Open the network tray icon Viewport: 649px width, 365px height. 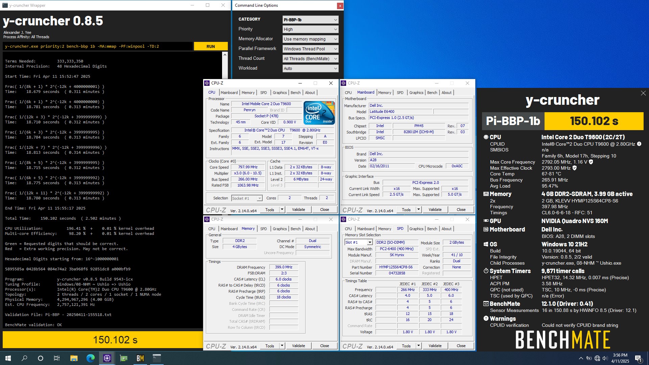597,358
